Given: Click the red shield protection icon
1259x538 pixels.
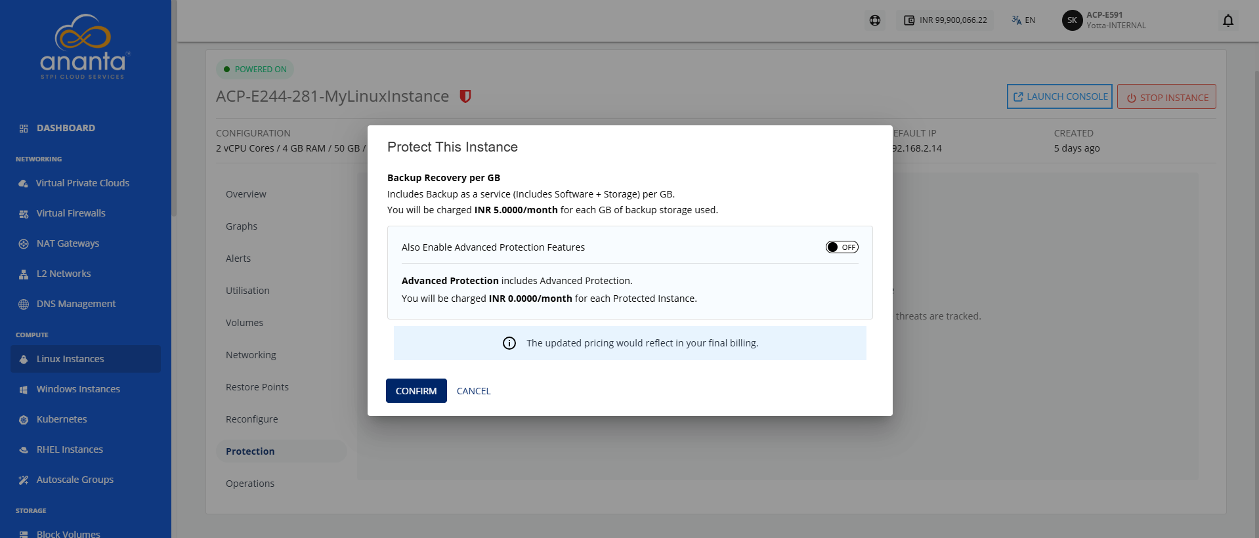Looking at the screenshot, I should pos(465,96).
